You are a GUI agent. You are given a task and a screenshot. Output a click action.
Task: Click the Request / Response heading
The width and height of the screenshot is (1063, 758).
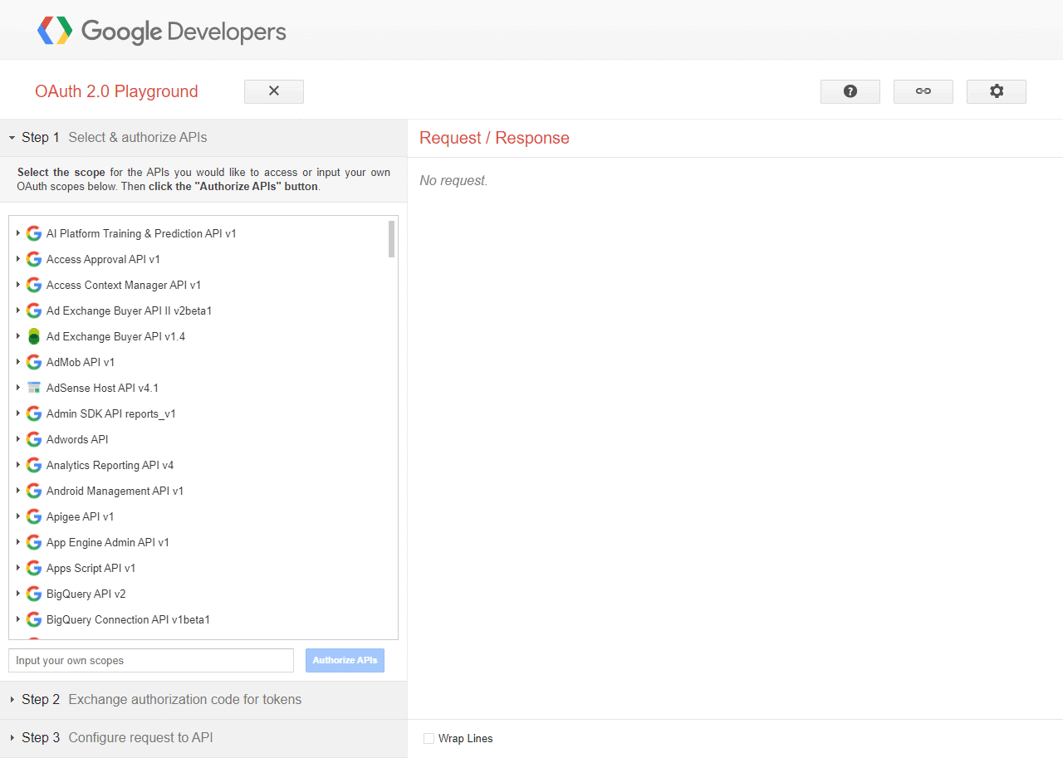[494, 138]
